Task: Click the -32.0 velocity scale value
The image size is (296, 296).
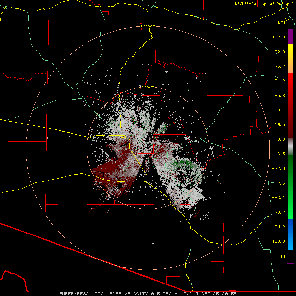Action: pyautogui.click(x=279, y=169)
